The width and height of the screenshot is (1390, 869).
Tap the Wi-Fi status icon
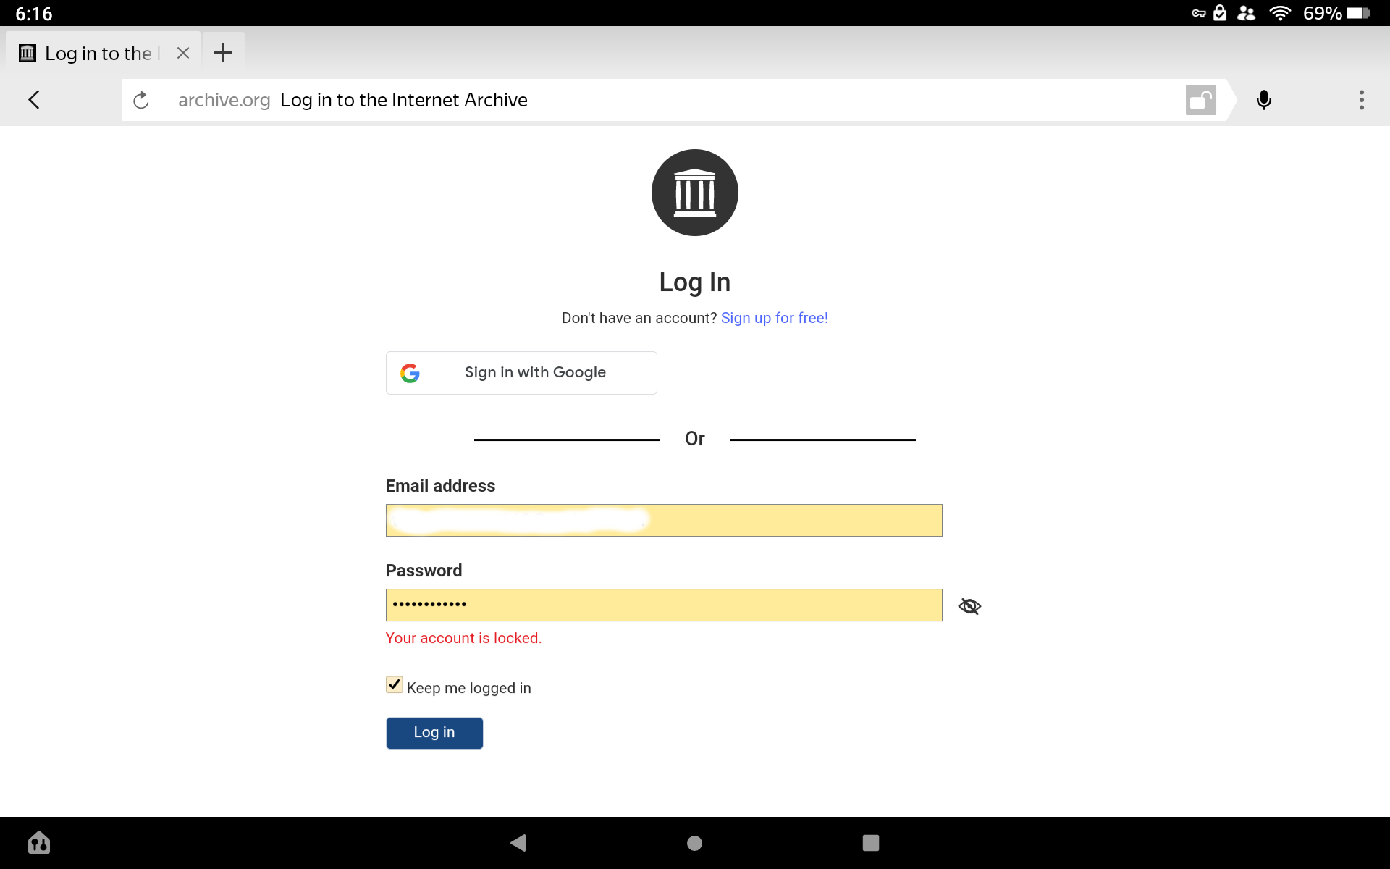pos(1280,13)
